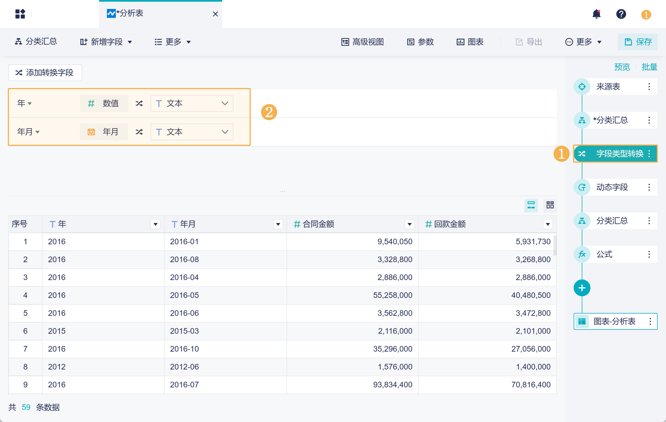Image resolution: width=666 pixels, height=422 pixels.
Task: Click the 批量 link
Action: 649,67
